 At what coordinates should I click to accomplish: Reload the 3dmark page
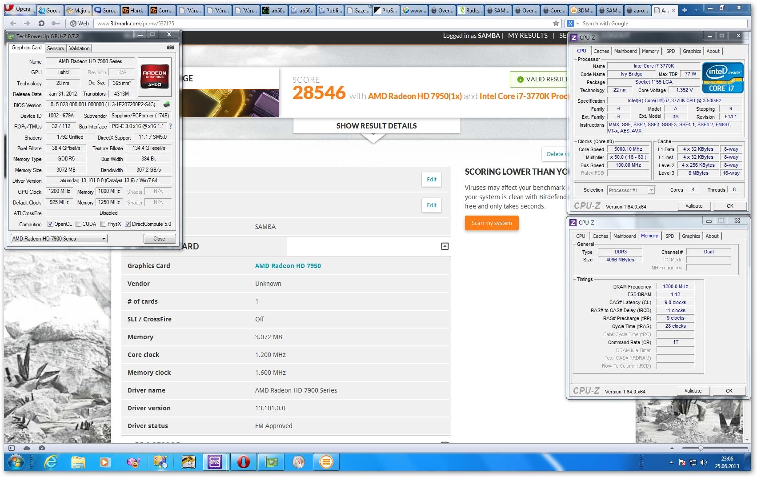coord(41,24)
